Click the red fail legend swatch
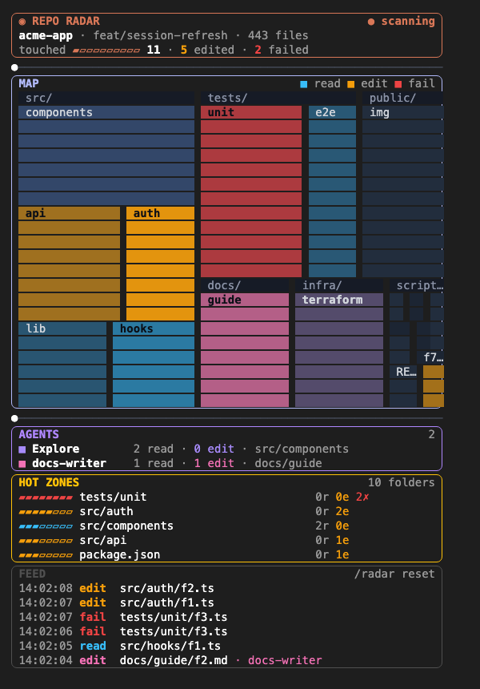Screen dimensions: 480x689 (x=398, y=84)
